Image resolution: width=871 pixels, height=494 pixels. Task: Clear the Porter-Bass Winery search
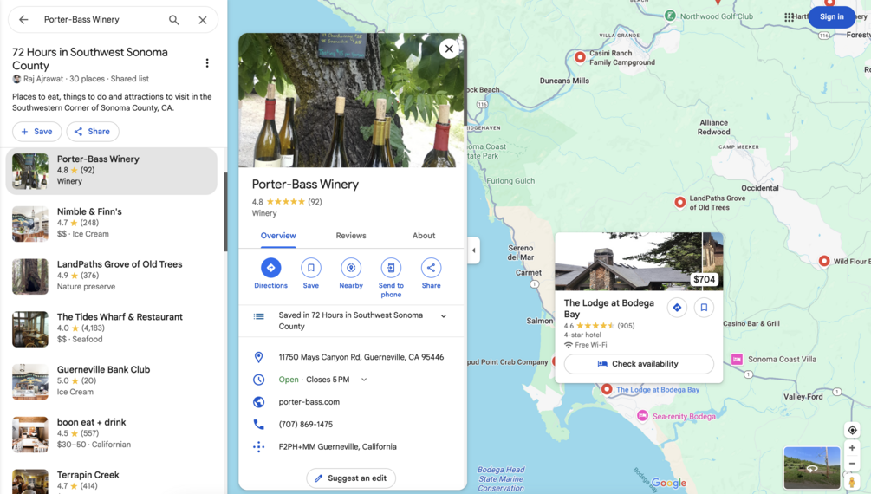point(203,20)
